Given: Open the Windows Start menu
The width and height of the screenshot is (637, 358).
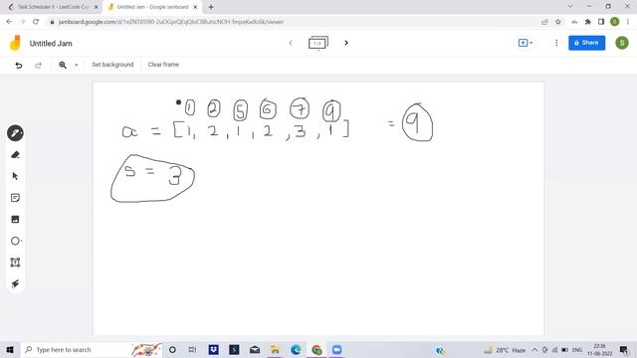Looking at the screenshot, I should [x=10, y=349].
